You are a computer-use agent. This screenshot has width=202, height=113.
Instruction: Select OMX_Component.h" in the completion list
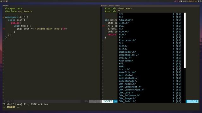pyautogui.click(x=151, y=87)
